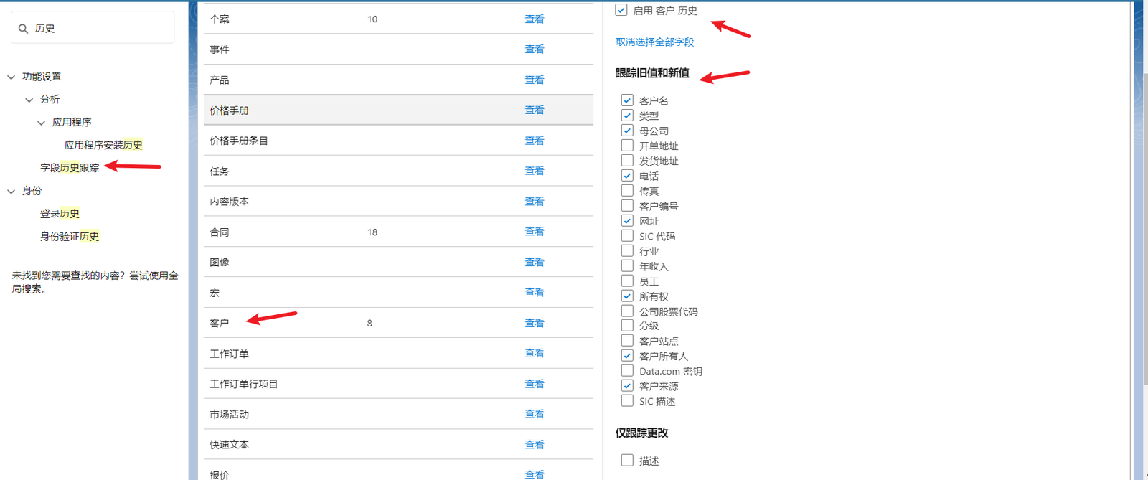Click the 查看 link for 合同 row
Screen dimensions: 1148x480
click(534, 232)
